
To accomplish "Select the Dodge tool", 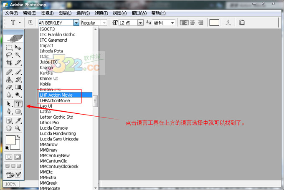I will click(x=18, y=95).
